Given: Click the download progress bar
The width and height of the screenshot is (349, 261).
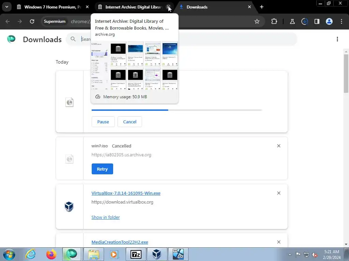Looking at the screenshot, I should pyautogui.click(x=177, y=110).
